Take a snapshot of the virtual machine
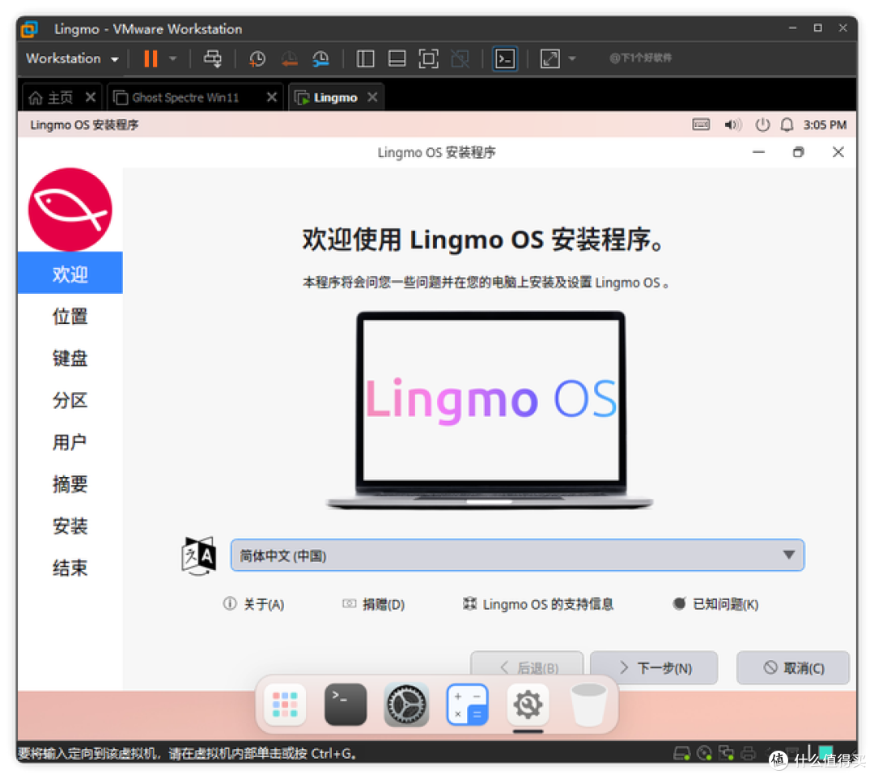 click(257, 57)
